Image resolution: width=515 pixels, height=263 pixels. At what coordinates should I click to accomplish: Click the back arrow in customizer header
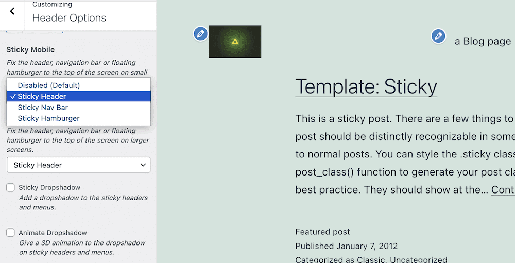click(12, 11)
